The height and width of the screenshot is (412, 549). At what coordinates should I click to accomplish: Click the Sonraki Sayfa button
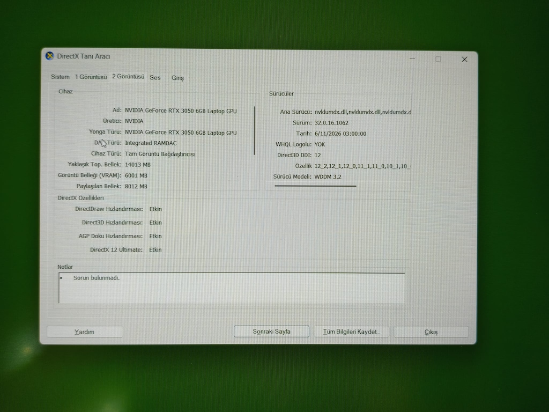(271, 332)
